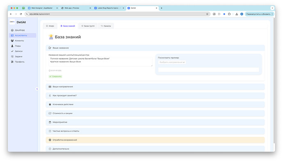Open the Задачи list icon
This screenshot has height=162, width=283.
coord(12,56)
